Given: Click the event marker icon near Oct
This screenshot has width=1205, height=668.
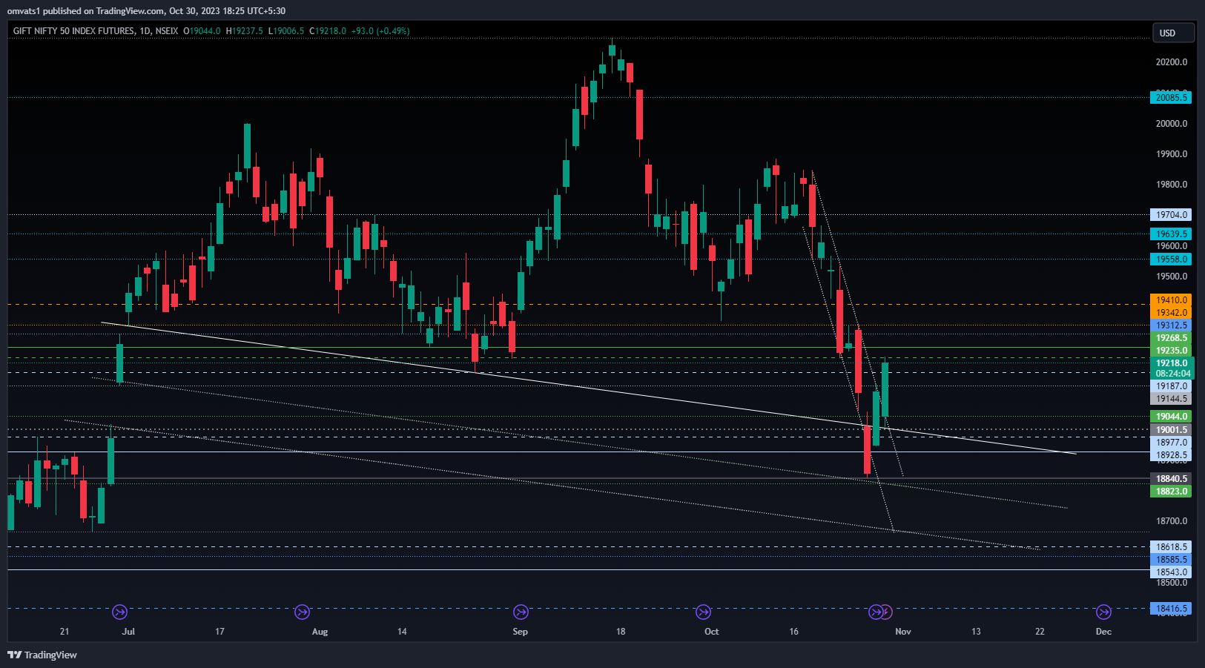Looking at the screenshot, I should coord(703,612).
